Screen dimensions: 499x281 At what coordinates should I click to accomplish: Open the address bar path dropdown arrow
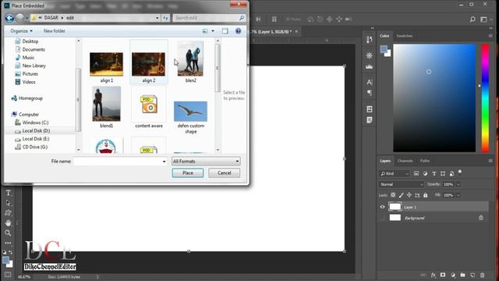click(157, 18)
